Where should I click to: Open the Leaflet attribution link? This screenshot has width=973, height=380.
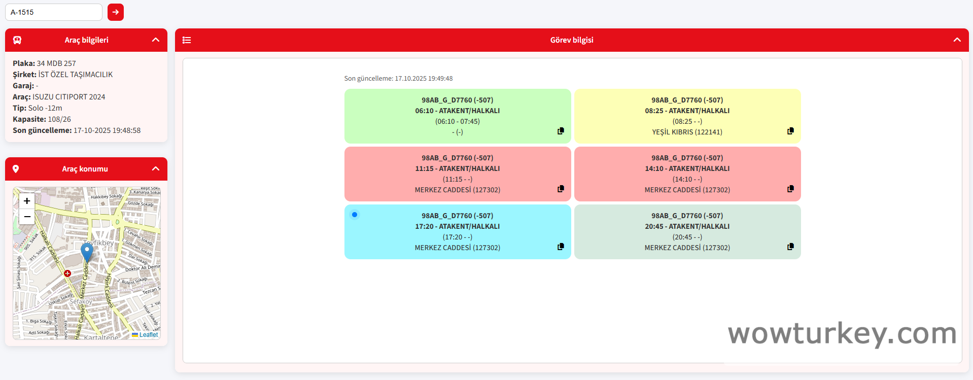[x=148, y=335]
